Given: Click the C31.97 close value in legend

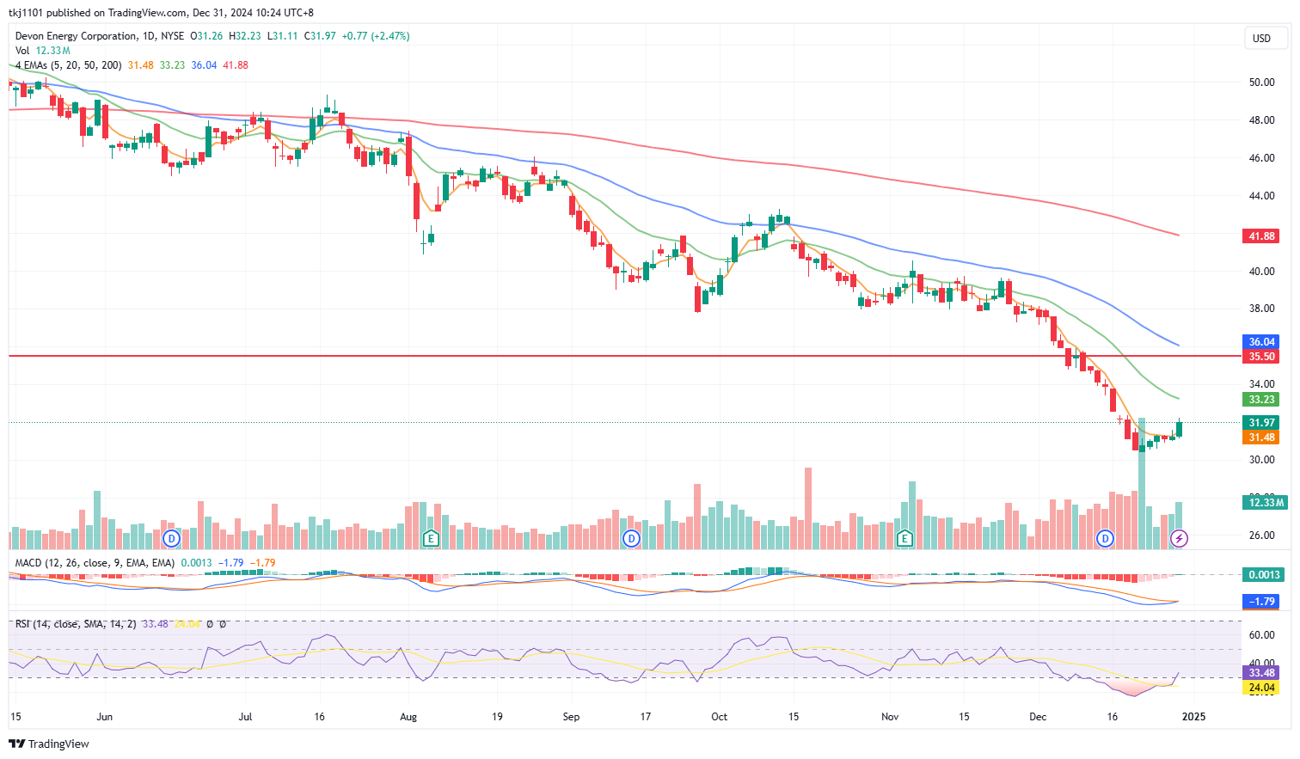Looking at the screenshot, I should coord(320,36).
